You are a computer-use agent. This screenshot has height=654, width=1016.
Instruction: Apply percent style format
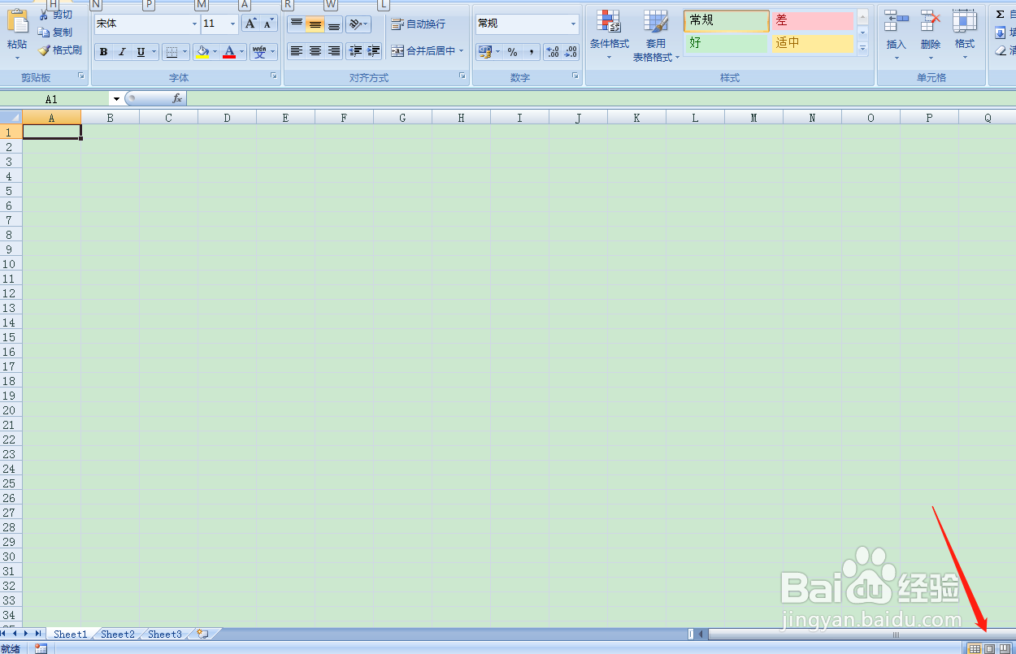(512, 52)
